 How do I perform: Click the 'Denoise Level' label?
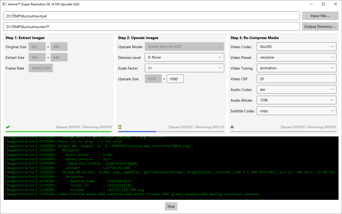(130, 58)
